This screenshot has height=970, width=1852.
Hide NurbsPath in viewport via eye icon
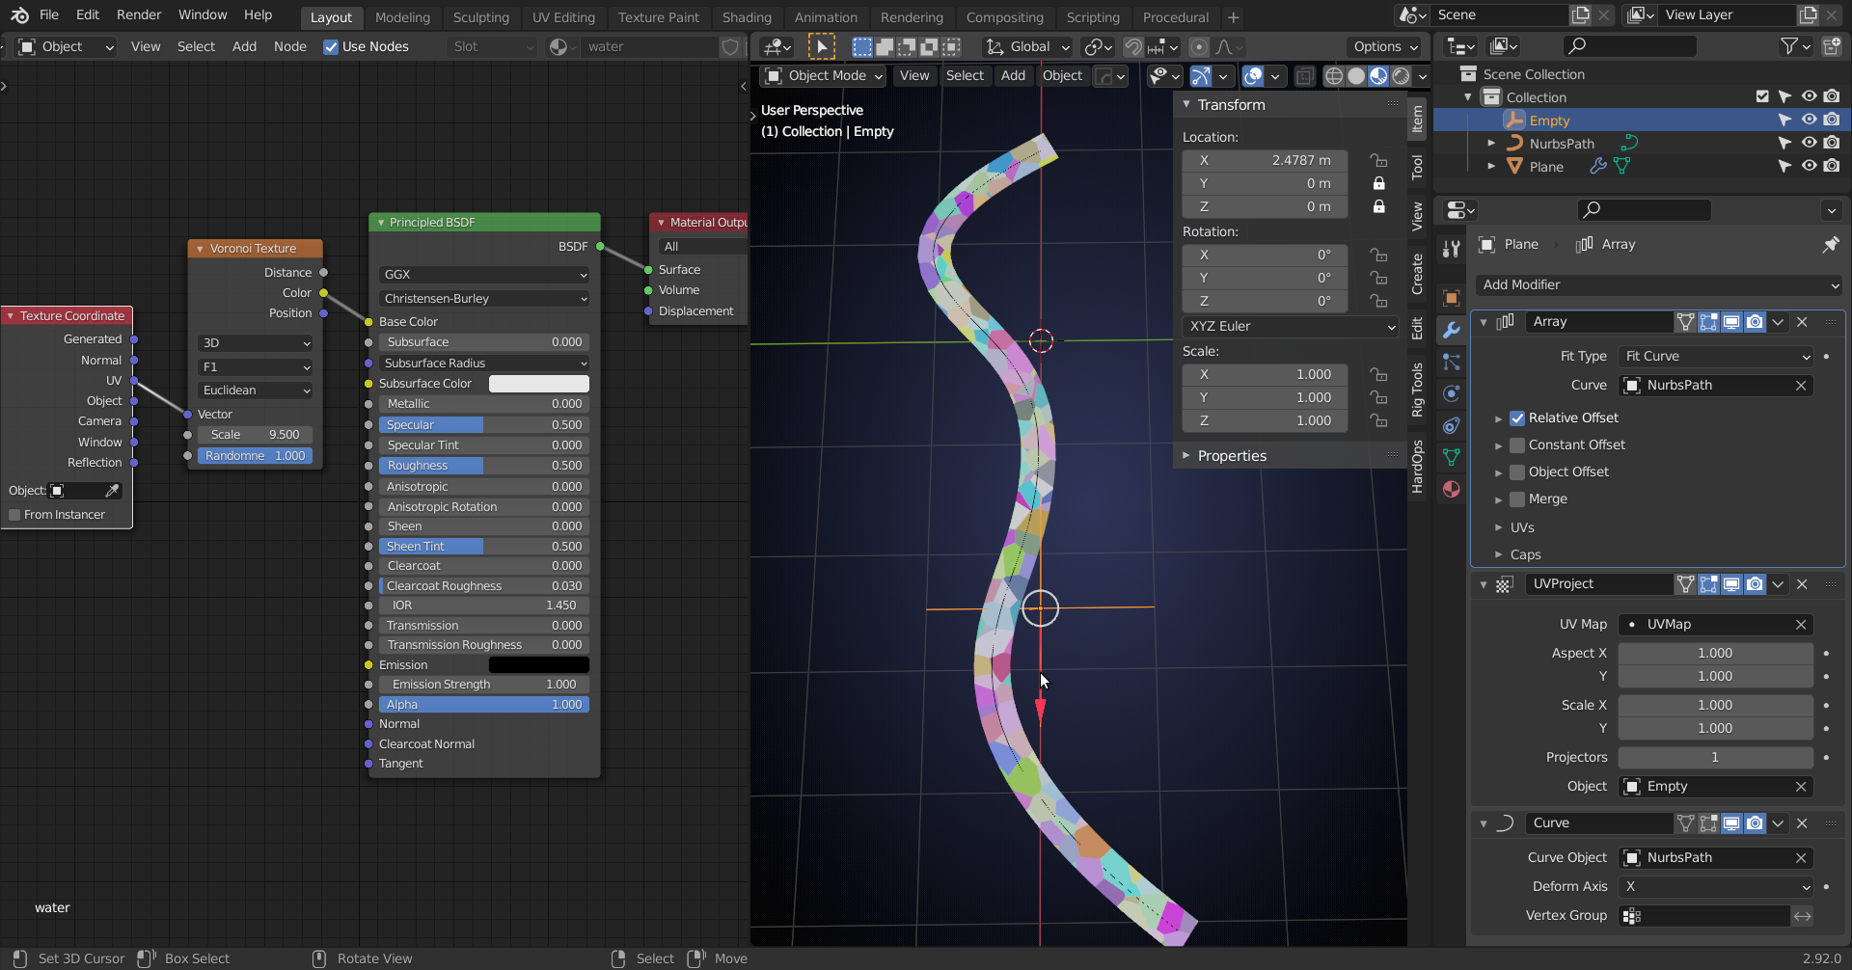[x=1809, y=143]
